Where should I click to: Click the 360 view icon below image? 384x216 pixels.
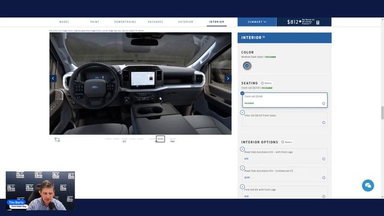click(57, 140)
